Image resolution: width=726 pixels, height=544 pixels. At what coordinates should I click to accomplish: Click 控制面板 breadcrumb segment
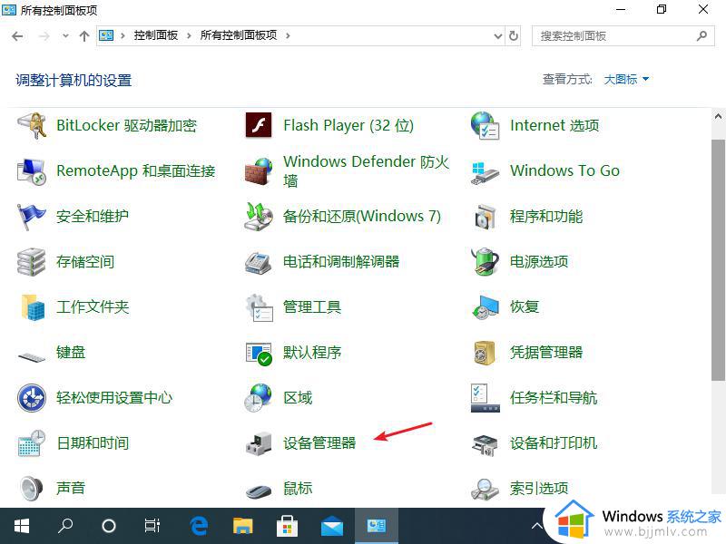155,35
